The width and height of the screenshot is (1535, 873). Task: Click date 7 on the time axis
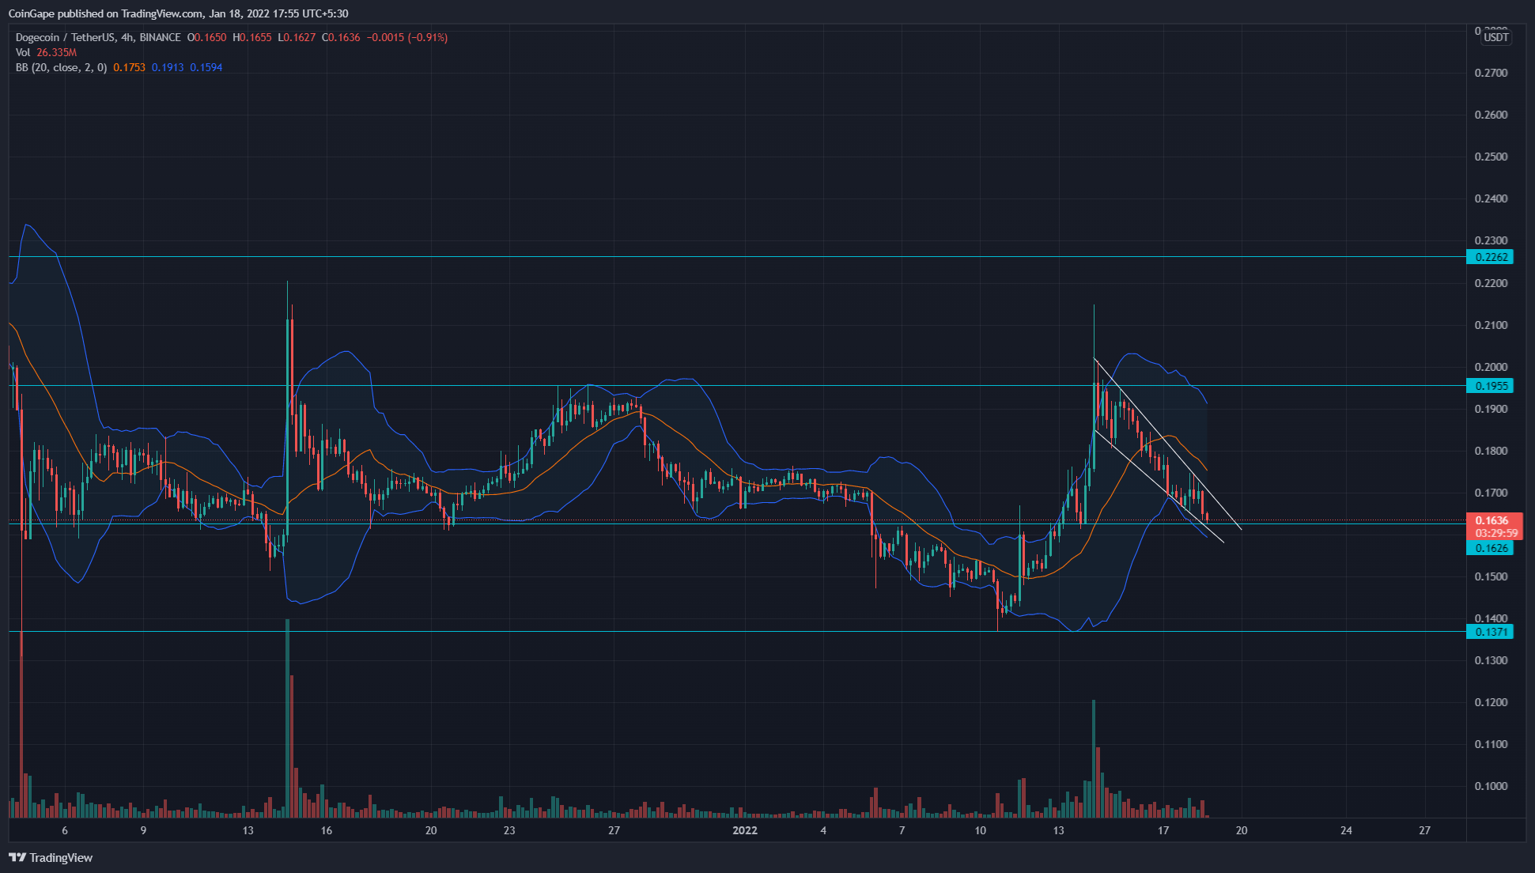pos(902,830)
